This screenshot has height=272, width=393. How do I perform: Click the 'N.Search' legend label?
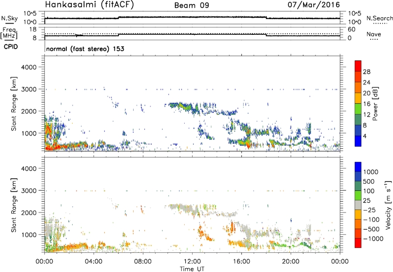click(380, 18)
